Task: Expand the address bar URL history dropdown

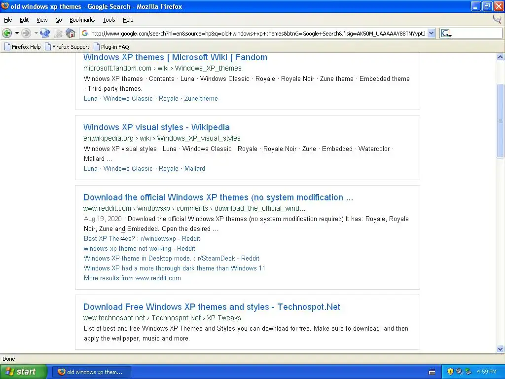Action: [431, 33]
